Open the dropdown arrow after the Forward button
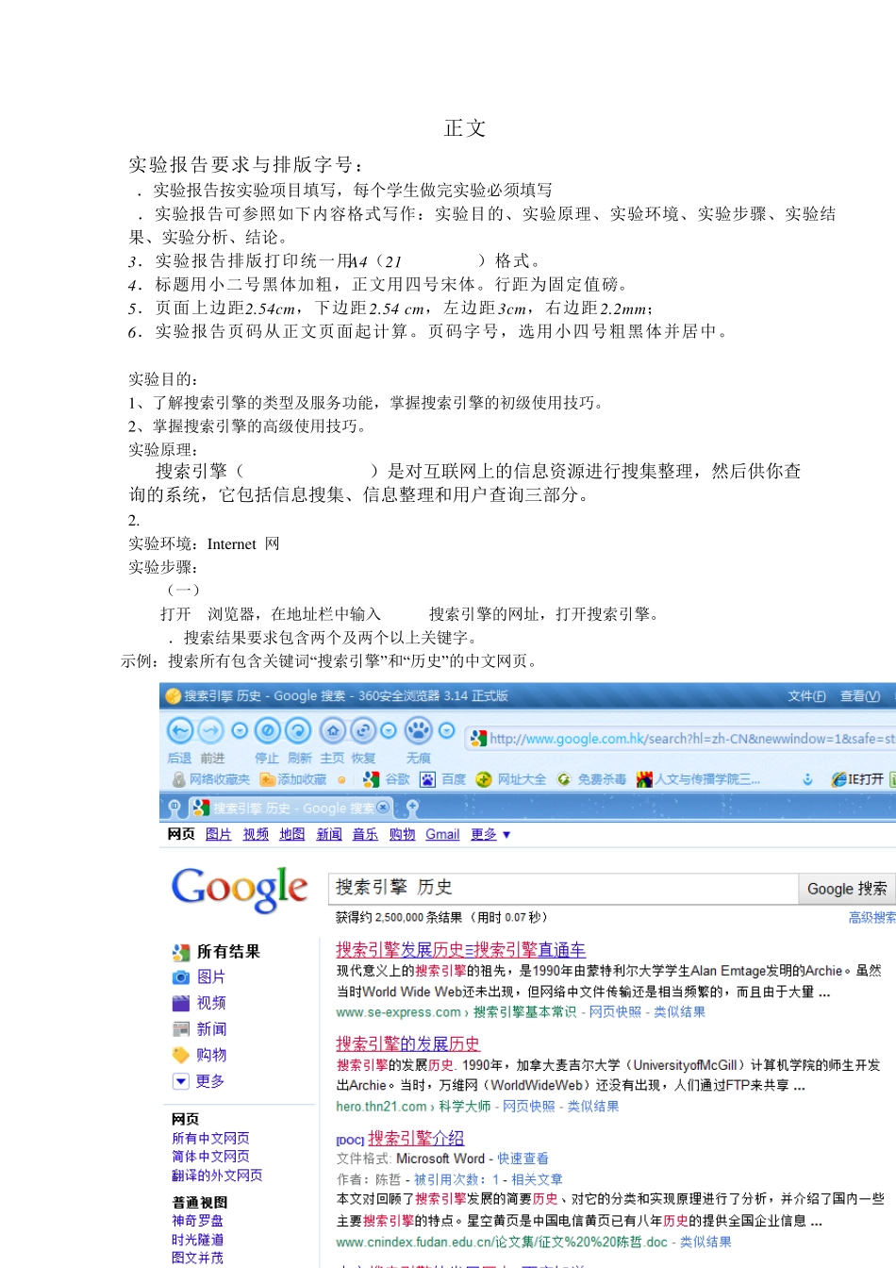Screen dimensions: 896x1268 [240, 730]
